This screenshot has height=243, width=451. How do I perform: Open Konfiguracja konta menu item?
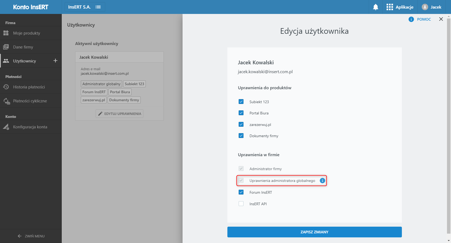30,127
